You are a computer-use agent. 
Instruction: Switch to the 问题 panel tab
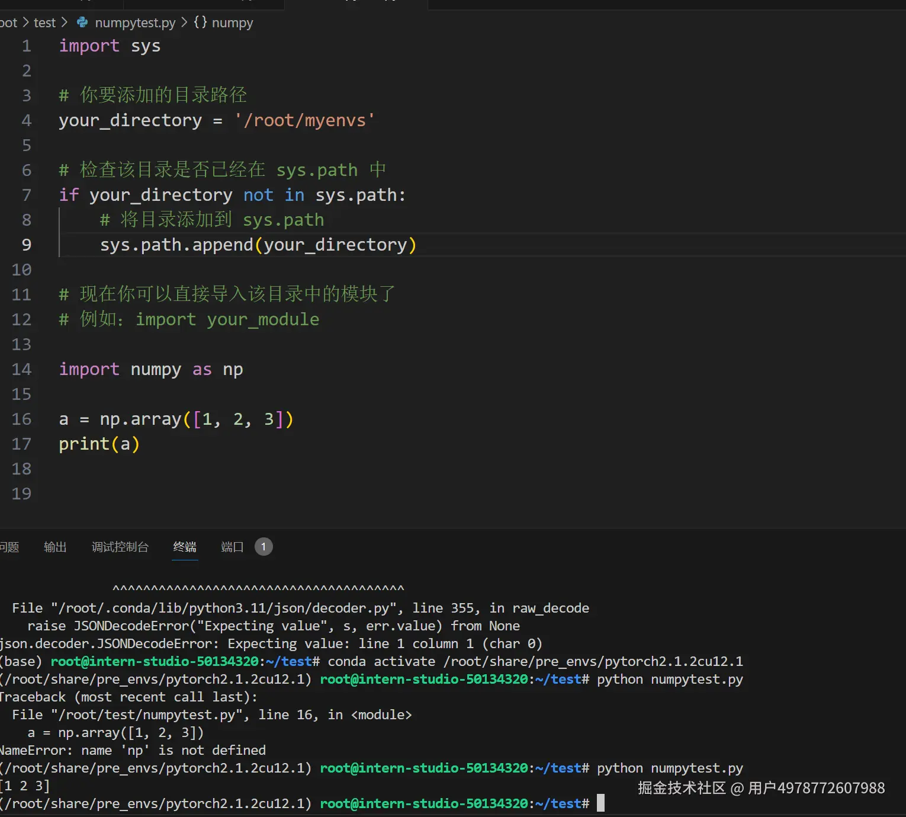(9, 547)
